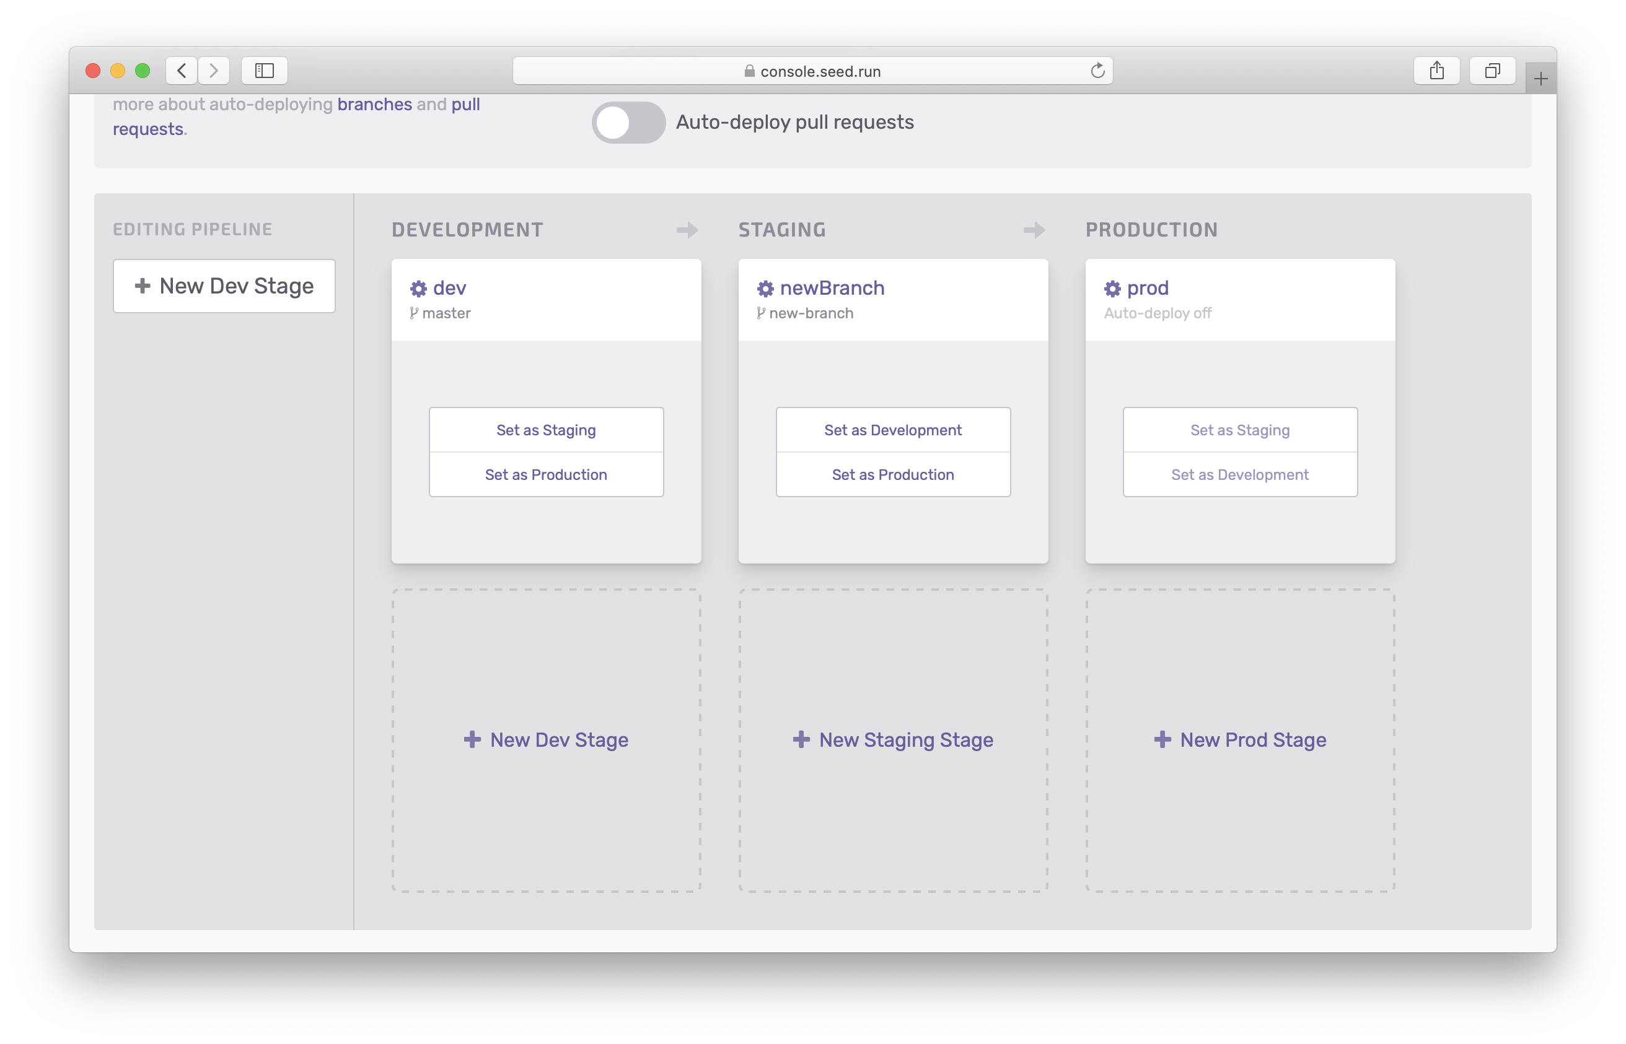Set newBranch as Development
This screenshot has height=1044, width=1626.
894,430
